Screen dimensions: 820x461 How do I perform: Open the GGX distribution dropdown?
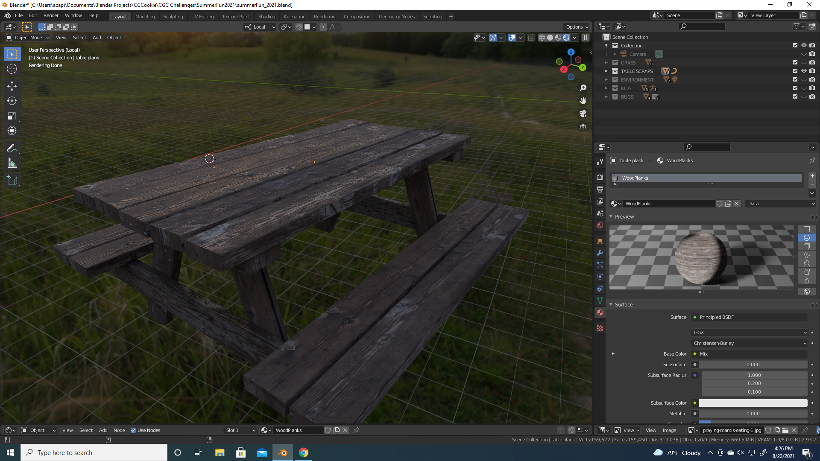pos(750,333)
